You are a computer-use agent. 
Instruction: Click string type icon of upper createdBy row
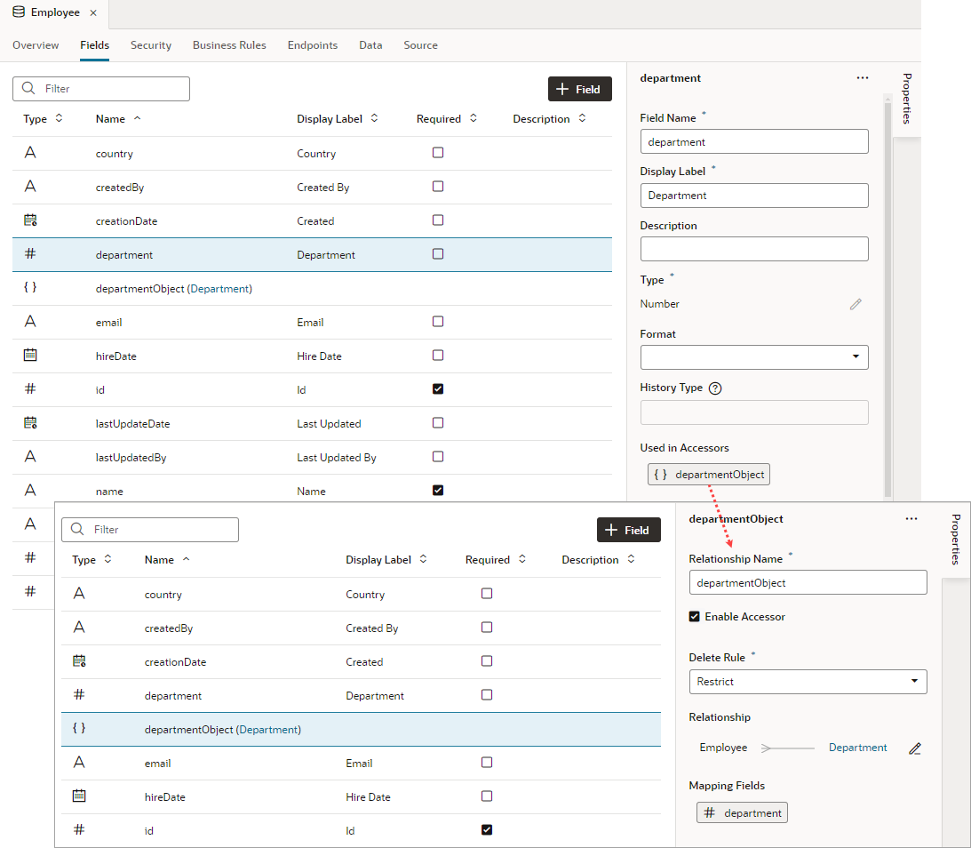(x=29, y=187)
